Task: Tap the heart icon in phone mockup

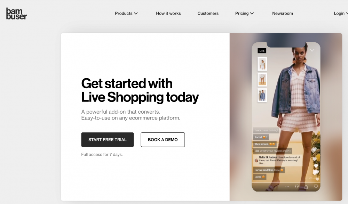Action: tap(316, 187)
